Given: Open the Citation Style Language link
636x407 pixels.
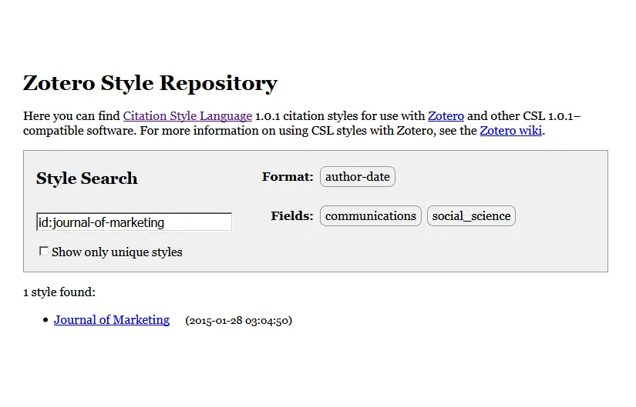Looking at the screenshot, I should tap(187, 116).
